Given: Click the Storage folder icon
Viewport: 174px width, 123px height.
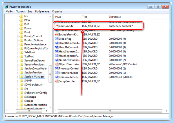Looking at the screenshot, I should tap(21, 101).
